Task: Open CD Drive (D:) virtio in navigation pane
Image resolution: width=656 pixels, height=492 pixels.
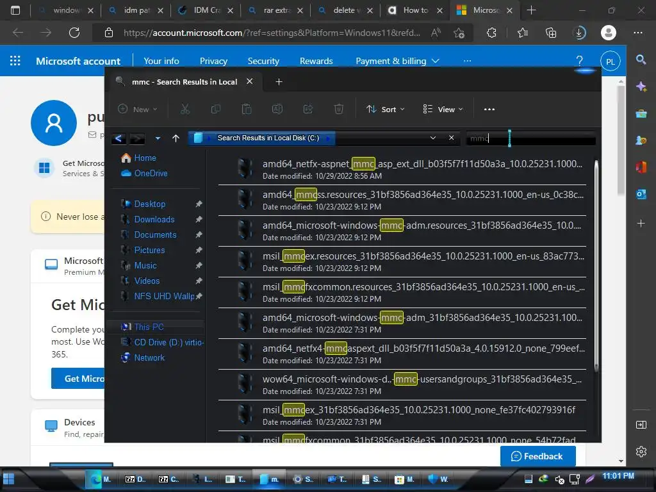Action: click(162, 342)
